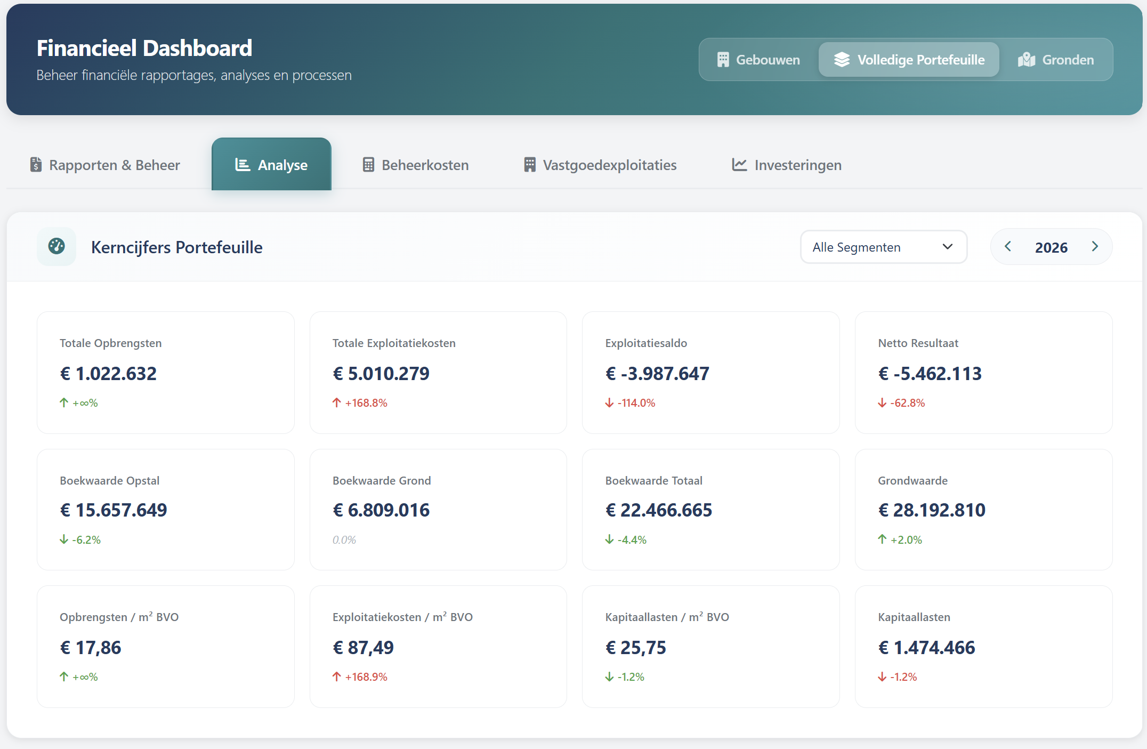Viewport: 1147px width, 749px height.
Task: Select the Analyse bar chart icon
Action: click(x=243, y=164)
